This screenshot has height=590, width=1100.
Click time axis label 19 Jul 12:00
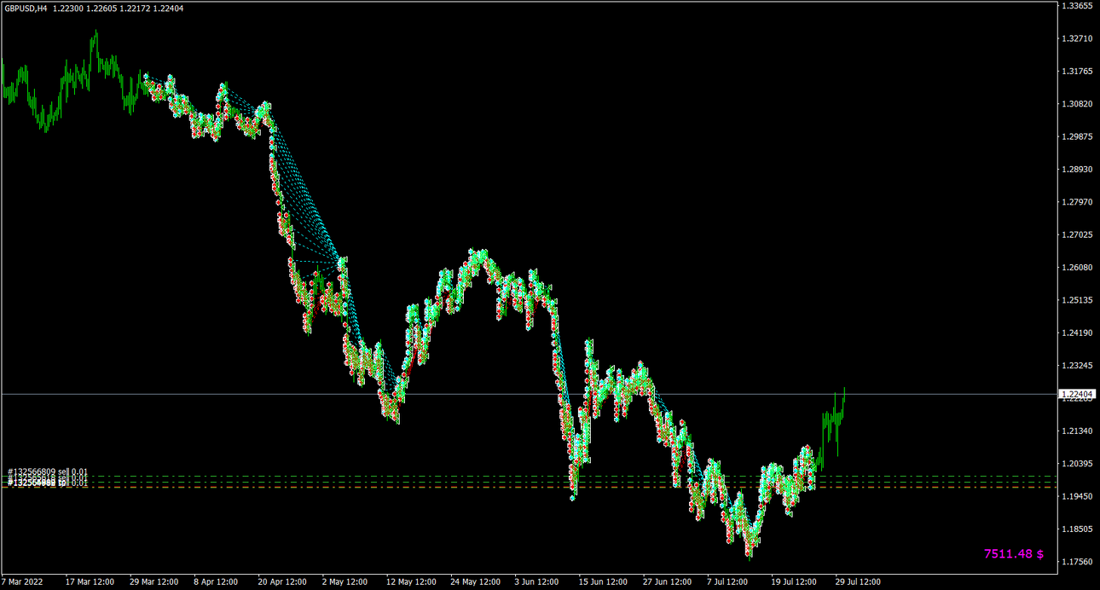[x=794, y=582]
